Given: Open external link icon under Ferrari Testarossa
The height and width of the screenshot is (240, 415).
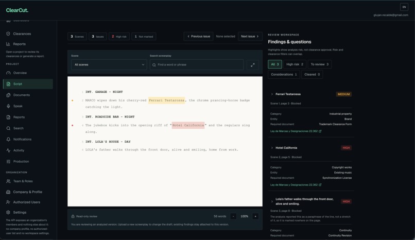Looking at the screenshot, I should 320,131.
